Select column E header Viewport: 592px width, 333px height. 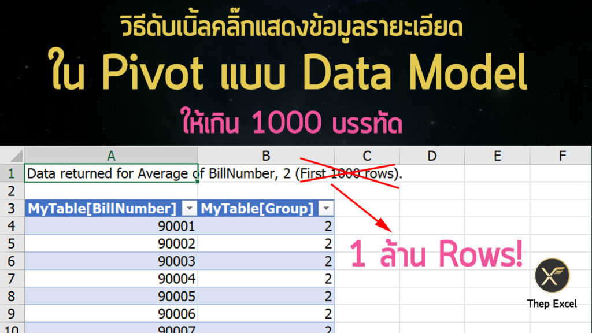(x=497, y=155)
